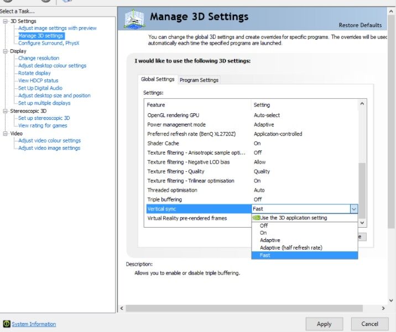Click the Cancel button
Screen dimensions: 396x332
point(369,324)
